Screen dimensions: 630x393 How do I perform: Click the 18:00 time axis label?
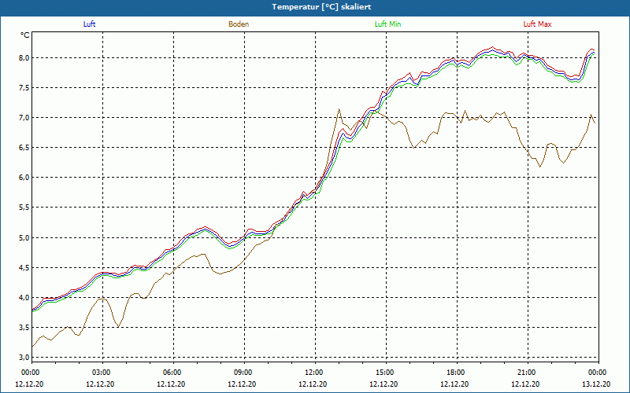(x=456, y=373)
